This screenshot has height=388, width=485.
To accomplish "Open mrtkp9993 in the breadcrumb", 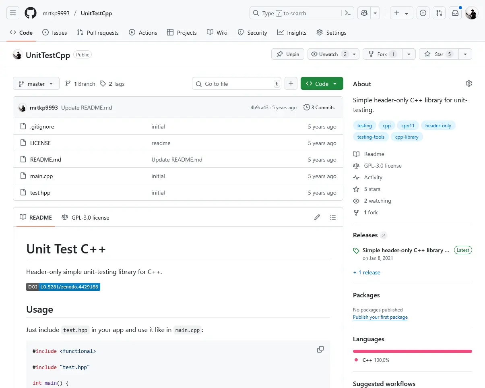I will (x=56, y=13).
